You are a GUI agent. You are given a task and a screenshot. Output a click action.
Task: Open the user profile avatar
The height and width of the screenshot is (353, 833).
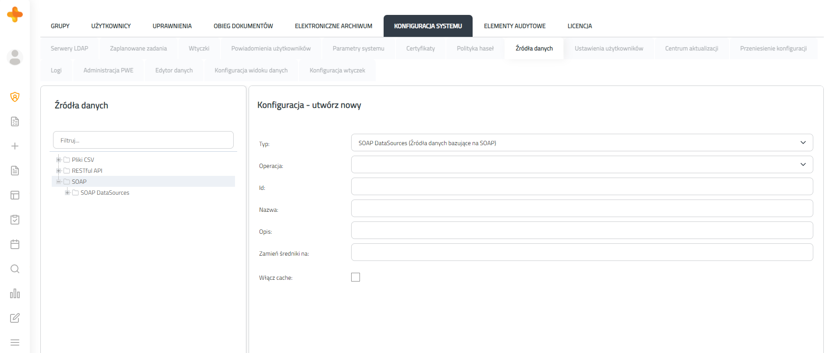(x=15, y=57)
